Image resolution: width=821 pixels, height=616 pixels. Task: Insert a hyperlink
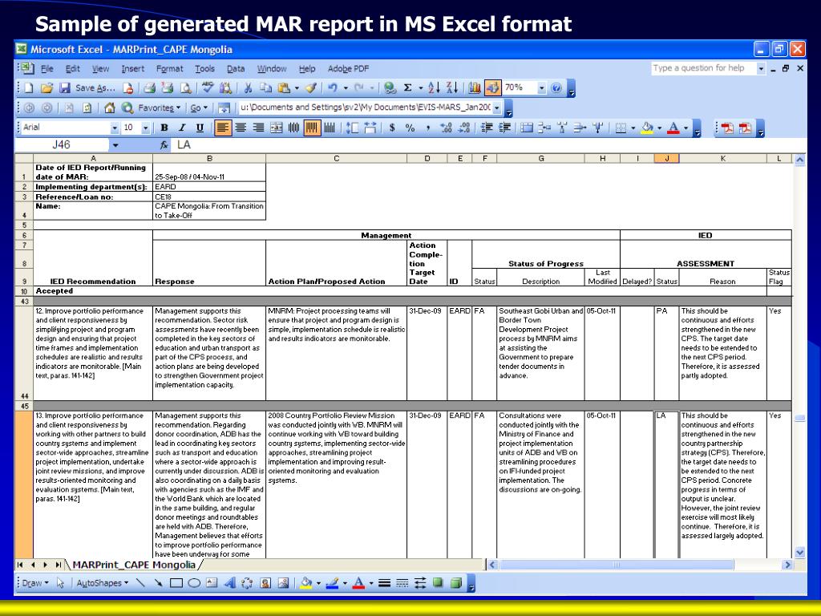390,88
